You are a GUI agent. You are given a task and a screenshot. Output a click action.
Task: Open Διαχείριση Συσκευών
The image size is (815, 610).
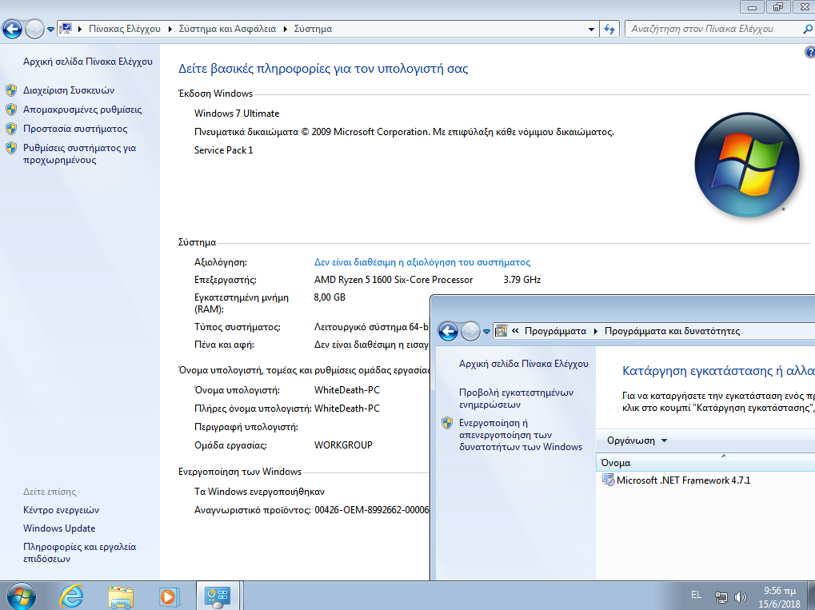point(69,90)
